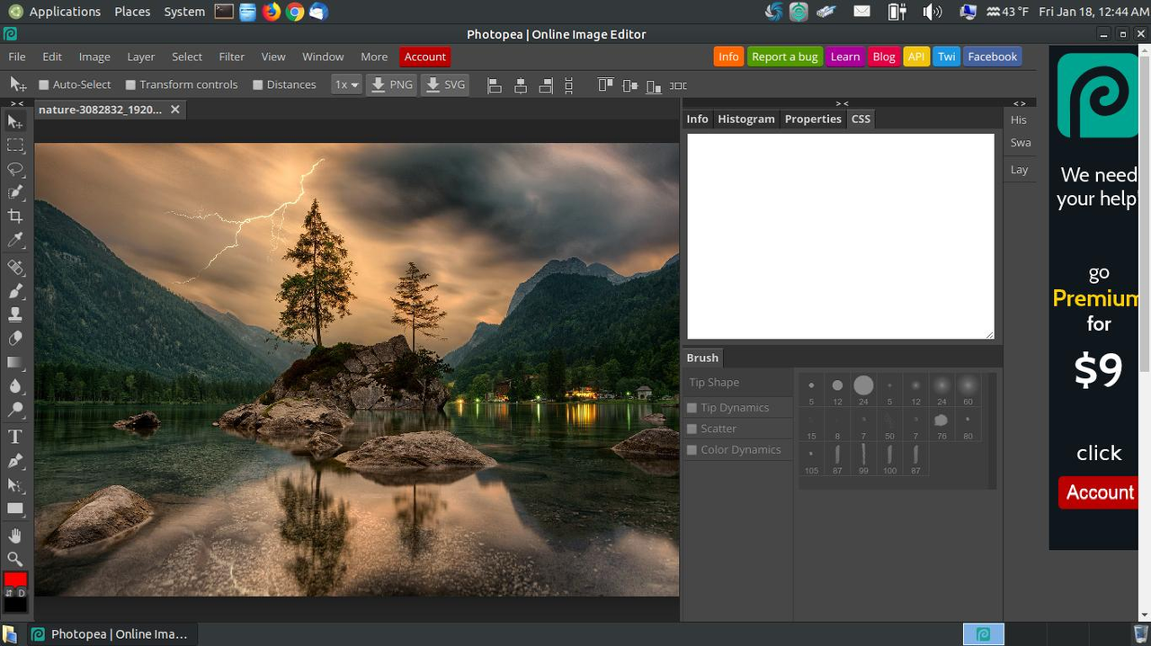This screenshot has height=646, width=1151.
Task: Select the Clone Stamp tool
Action: [15, 314]
